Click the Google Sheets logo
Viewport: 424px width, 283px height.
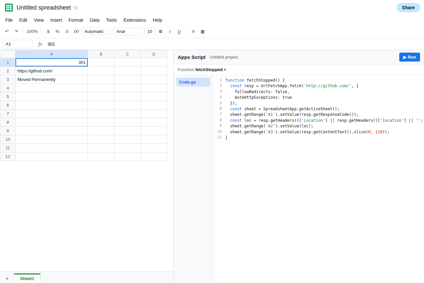click(x=9, y=8)
